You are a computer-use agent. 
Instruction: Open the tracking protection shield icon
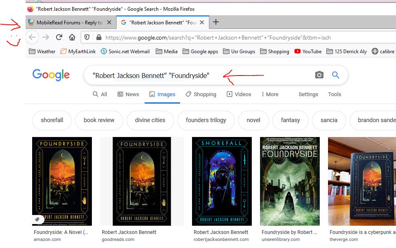click(87, 38)
